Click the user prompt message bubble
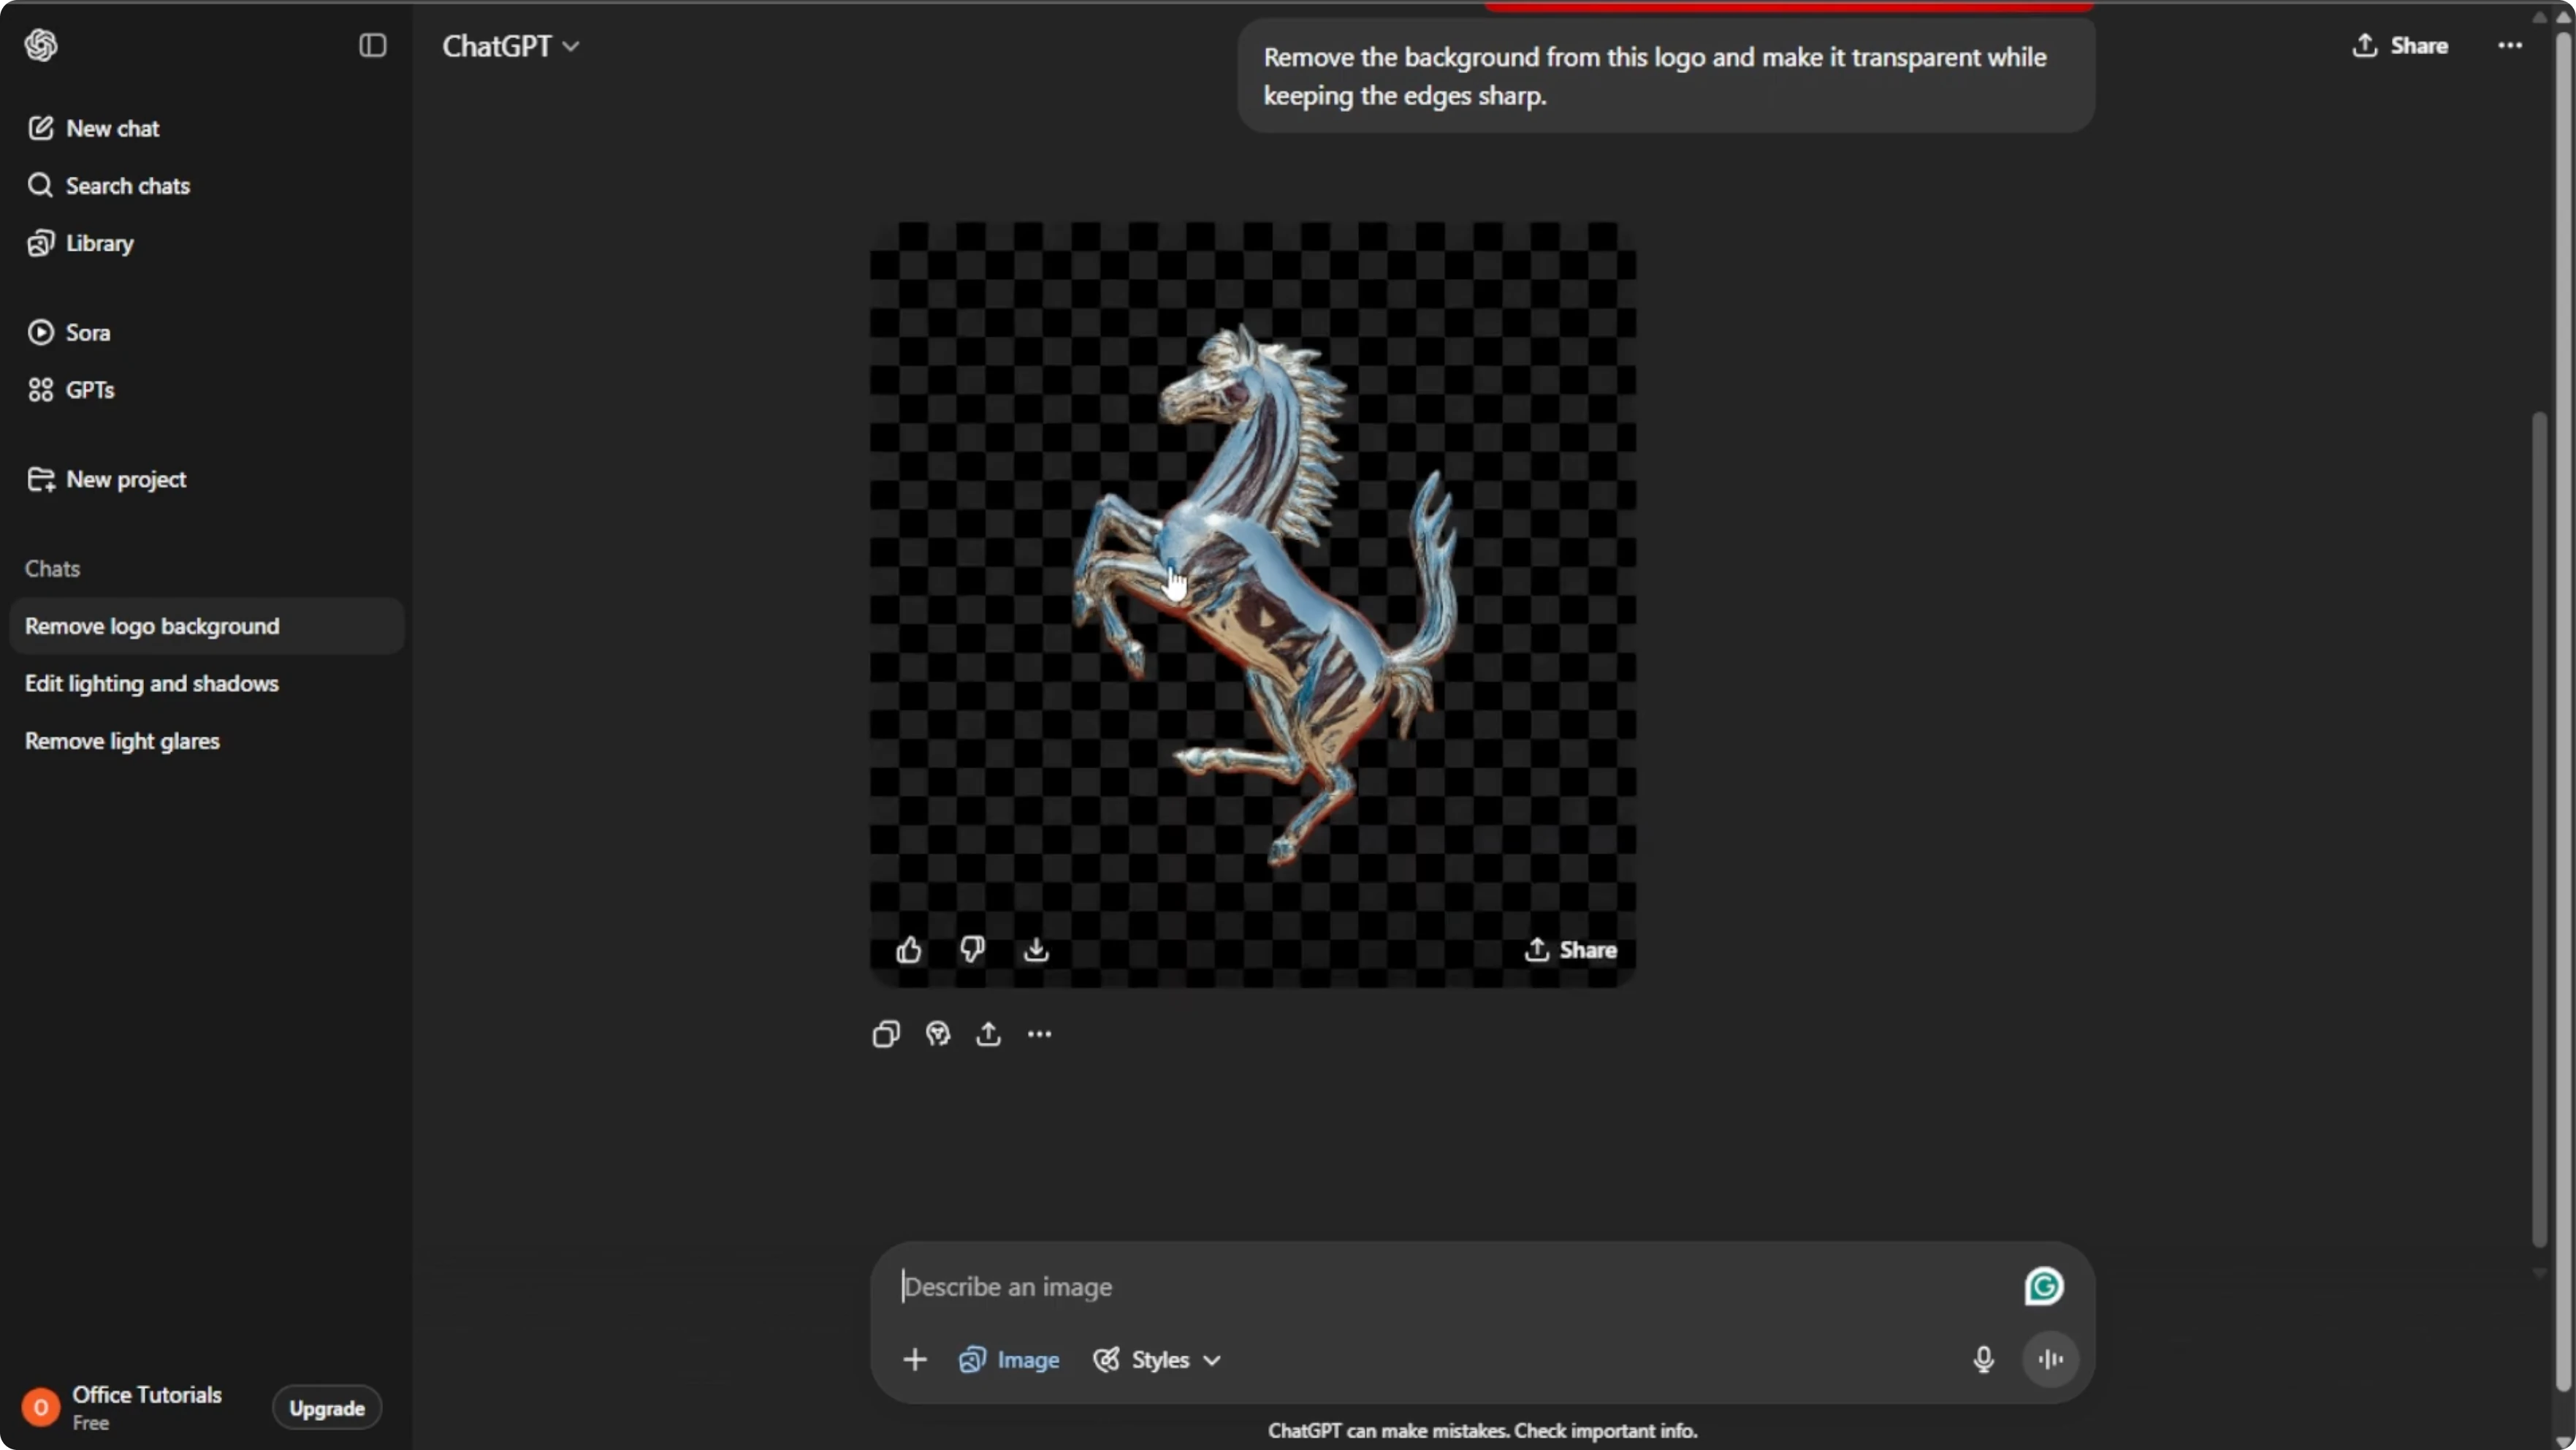The image size is (2576, 1450). [1666, 76]
